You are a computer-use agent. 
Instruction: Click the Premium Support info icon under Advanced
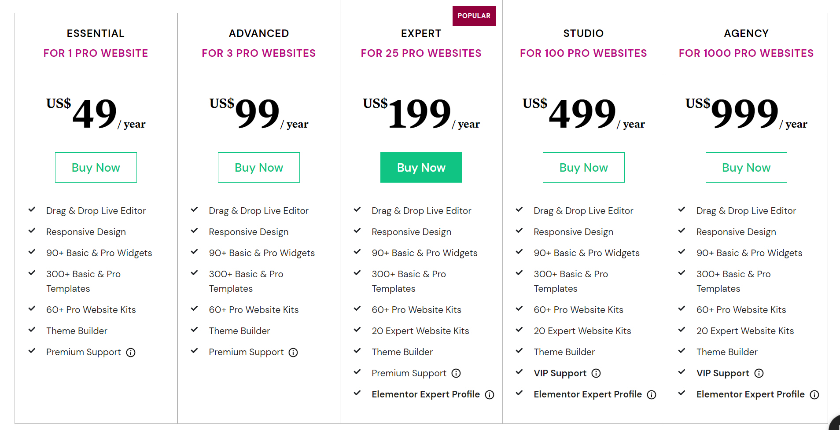point(293,352)
